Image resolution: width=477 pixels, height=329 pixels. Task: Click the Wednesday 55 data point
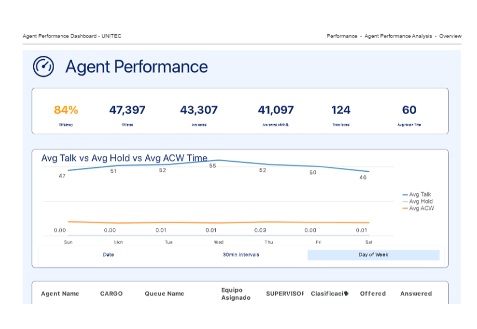coord(218,160)
